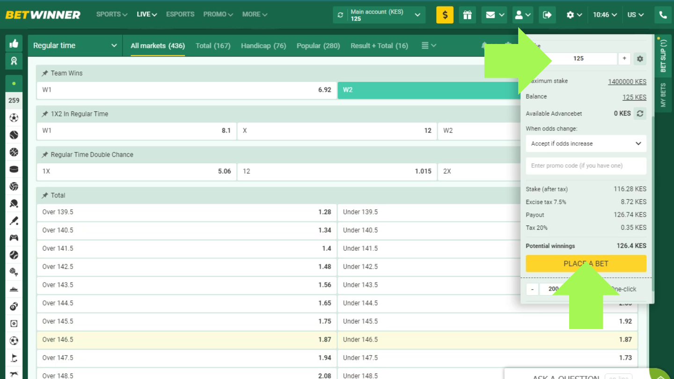Click the log out arrow icon
The image size is (674, 379).
(x=547, y=15)
